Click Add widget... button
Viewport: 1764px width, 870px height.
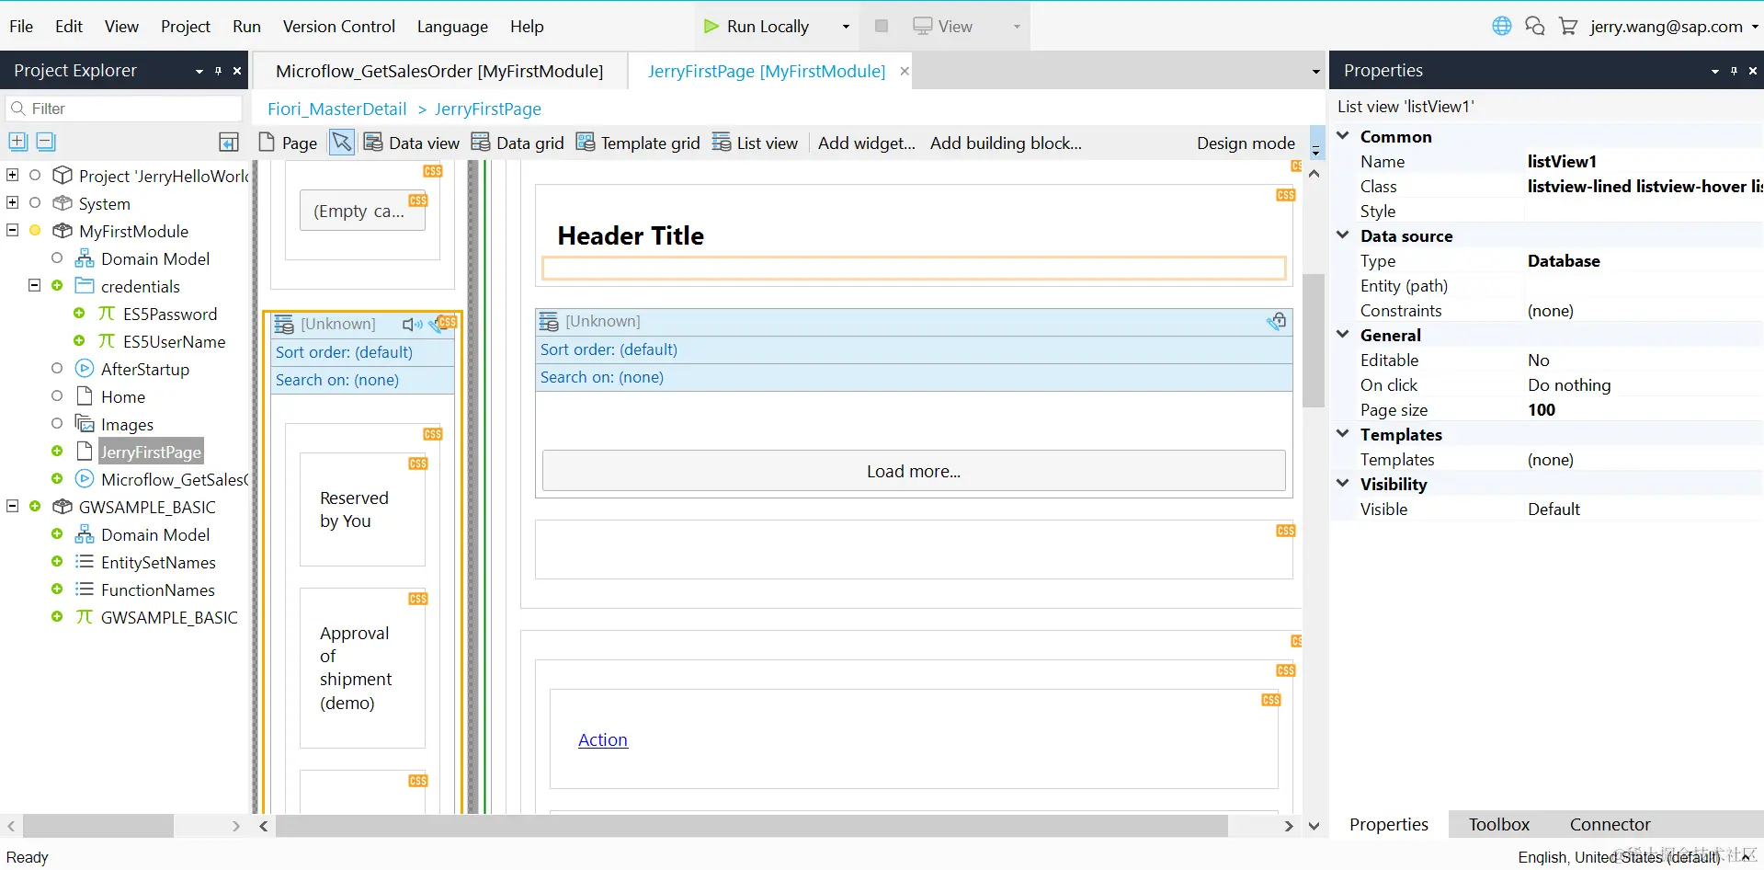pos(867,143)
